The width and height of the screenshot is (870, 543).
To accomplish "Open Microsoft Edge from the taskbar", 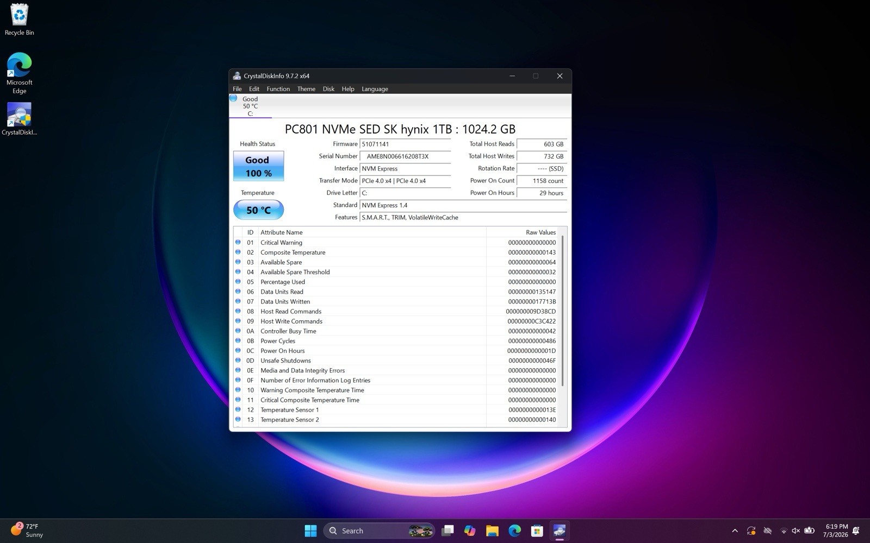I will (514, 531).
